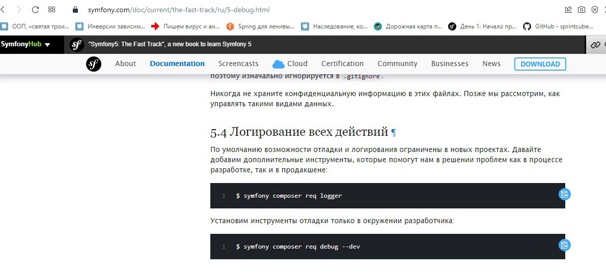Screen dimensions: 606x274
Task: Click the edit/pencil icon in address bar
Action: pos(568,10)
